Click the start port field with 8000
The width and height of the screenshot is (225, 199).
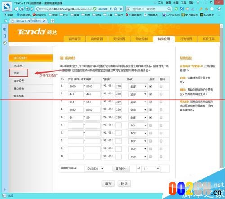(x=76, y=86)
